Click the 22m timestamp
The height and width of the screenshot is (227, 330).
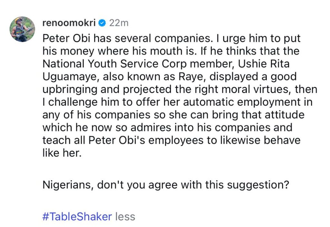tap(119, 23)
